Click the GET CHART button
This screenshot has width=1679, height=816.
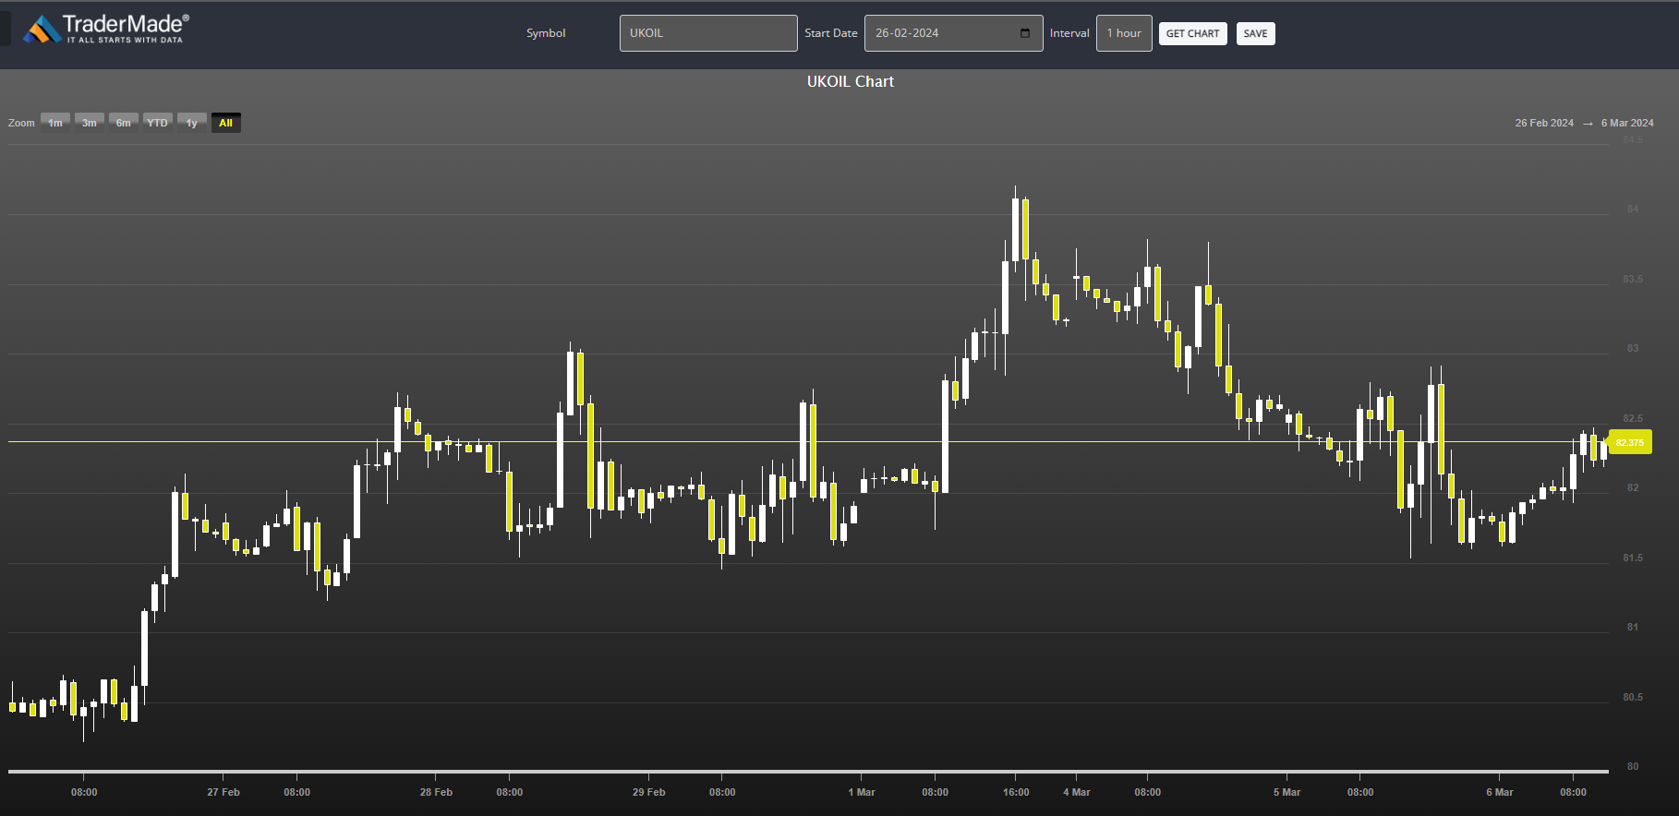1192,34
